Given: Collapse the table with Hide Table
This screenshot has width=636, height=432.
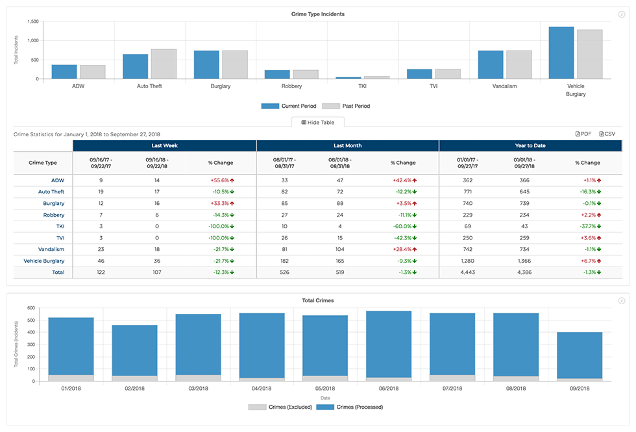Looking at the screenshot, I should (x=317, y=122).
